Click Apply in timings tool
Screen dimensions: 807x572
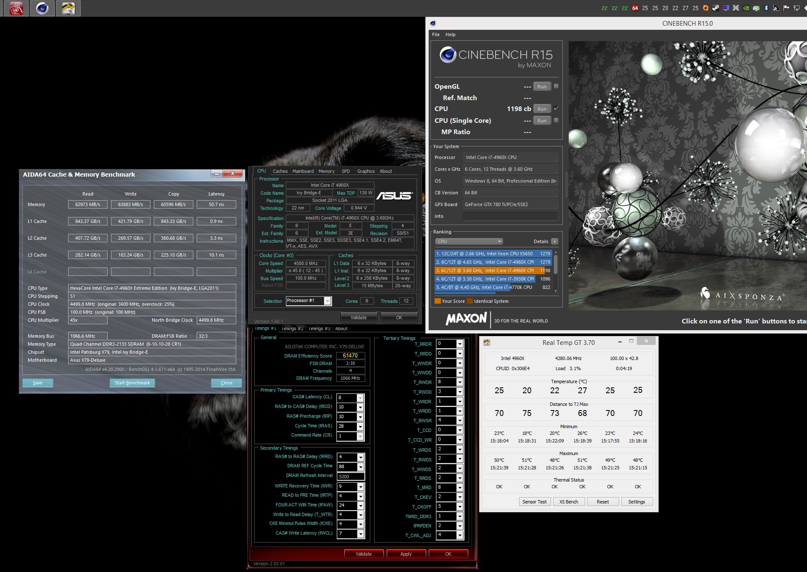pyautogui.click(x=406, y=554)
